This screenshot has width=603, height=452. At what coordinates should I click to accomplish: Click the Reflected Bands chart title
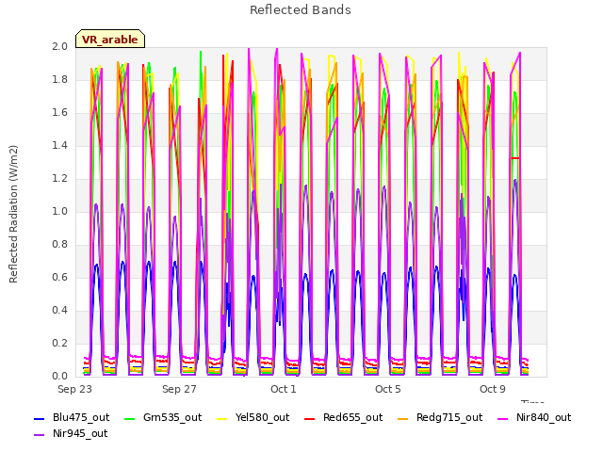301,10
